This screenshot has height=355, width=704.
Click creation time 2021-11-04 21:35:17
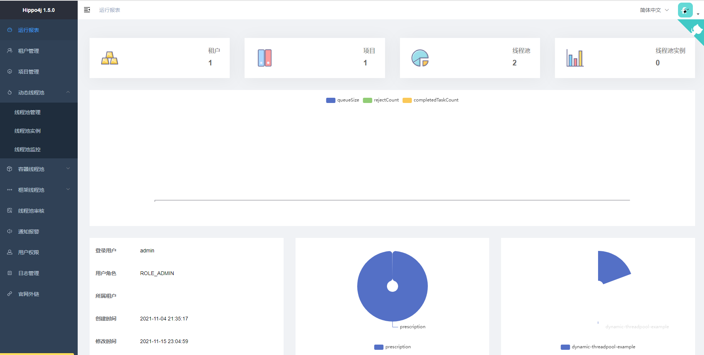[x=164, y=319]
